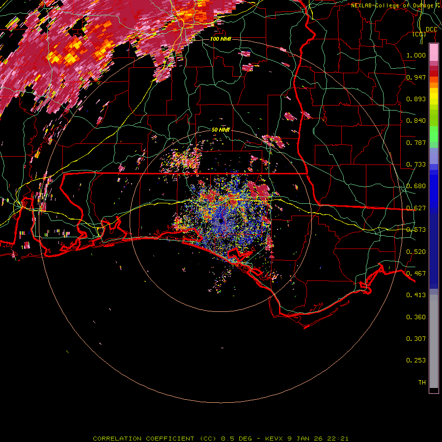This screenshot has width=442, height=442.
Task: Click the black radar site dot at the rings' center
Action: click(x=221, y=221)
